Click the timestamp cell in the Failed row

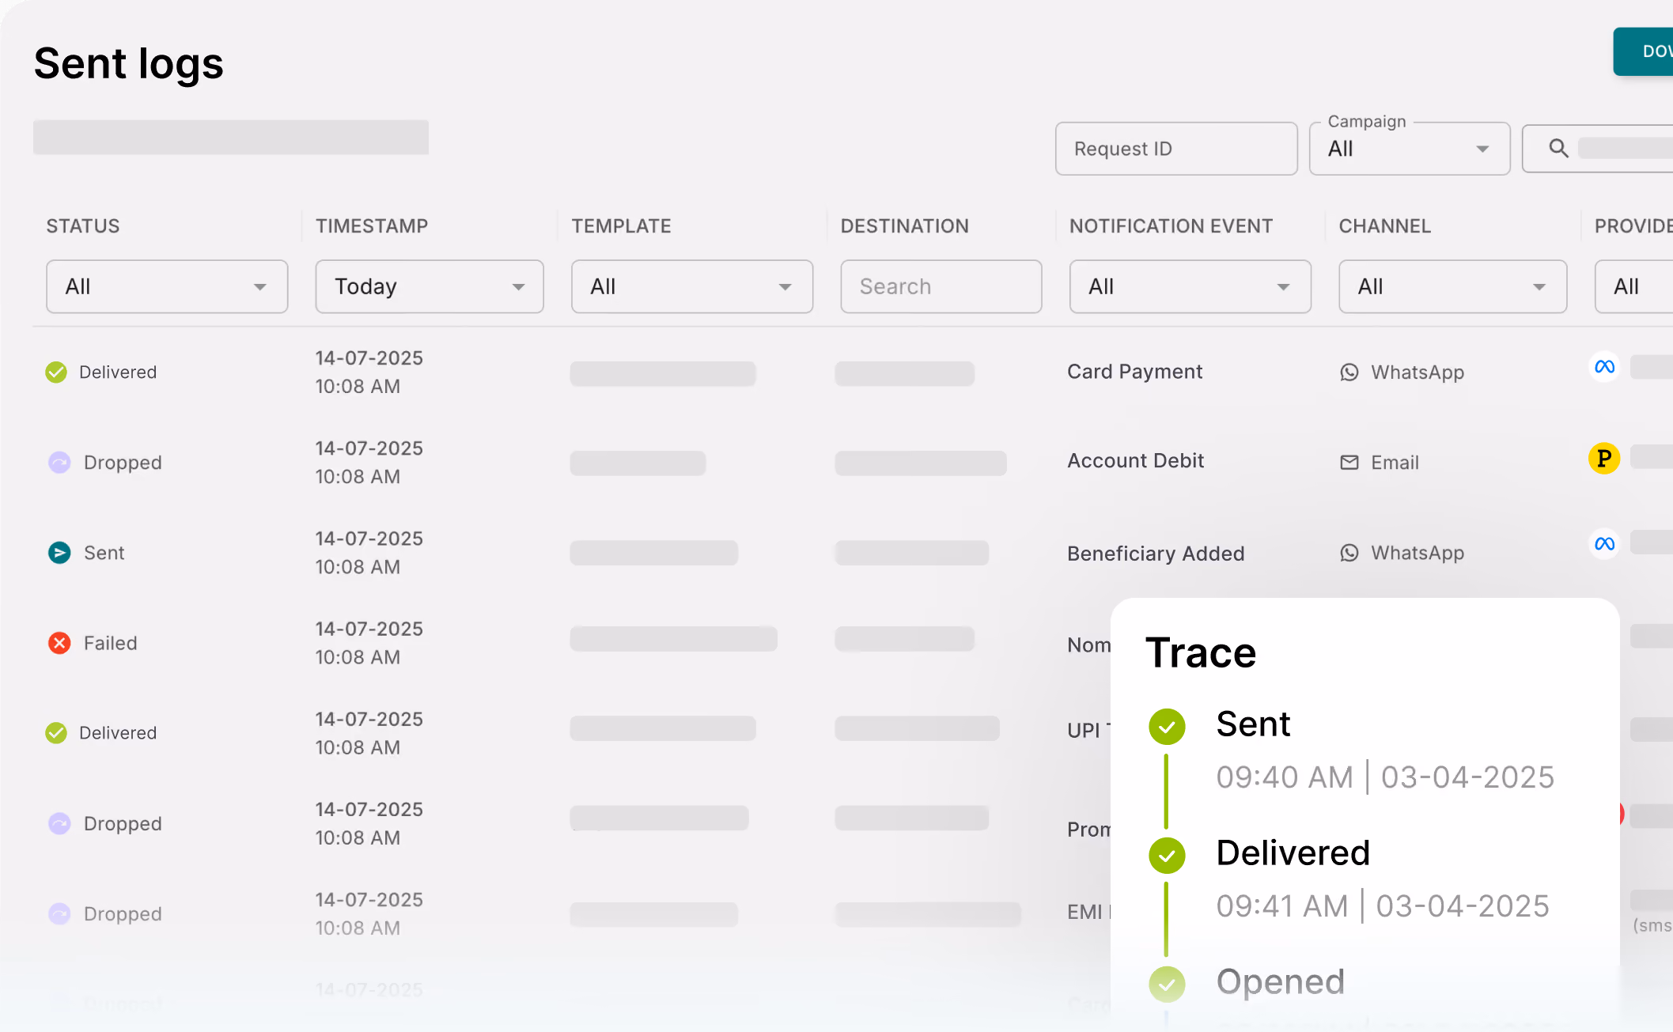369,643
